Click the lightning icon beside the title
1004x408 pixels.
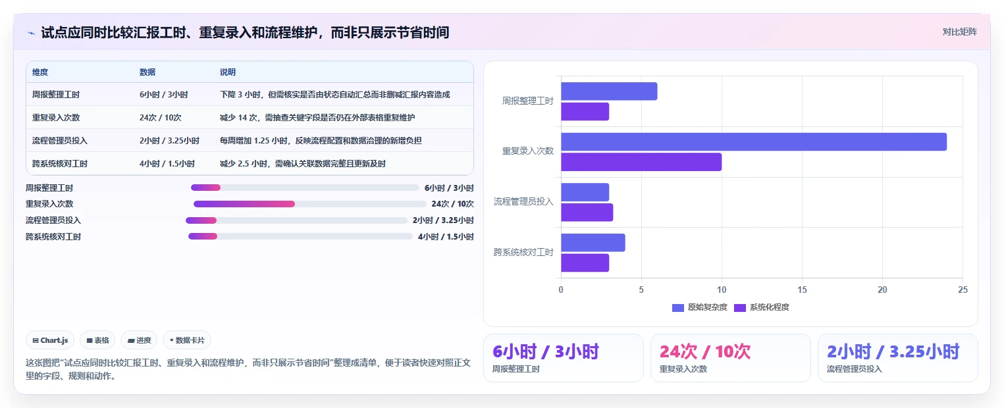pos(31,32)
